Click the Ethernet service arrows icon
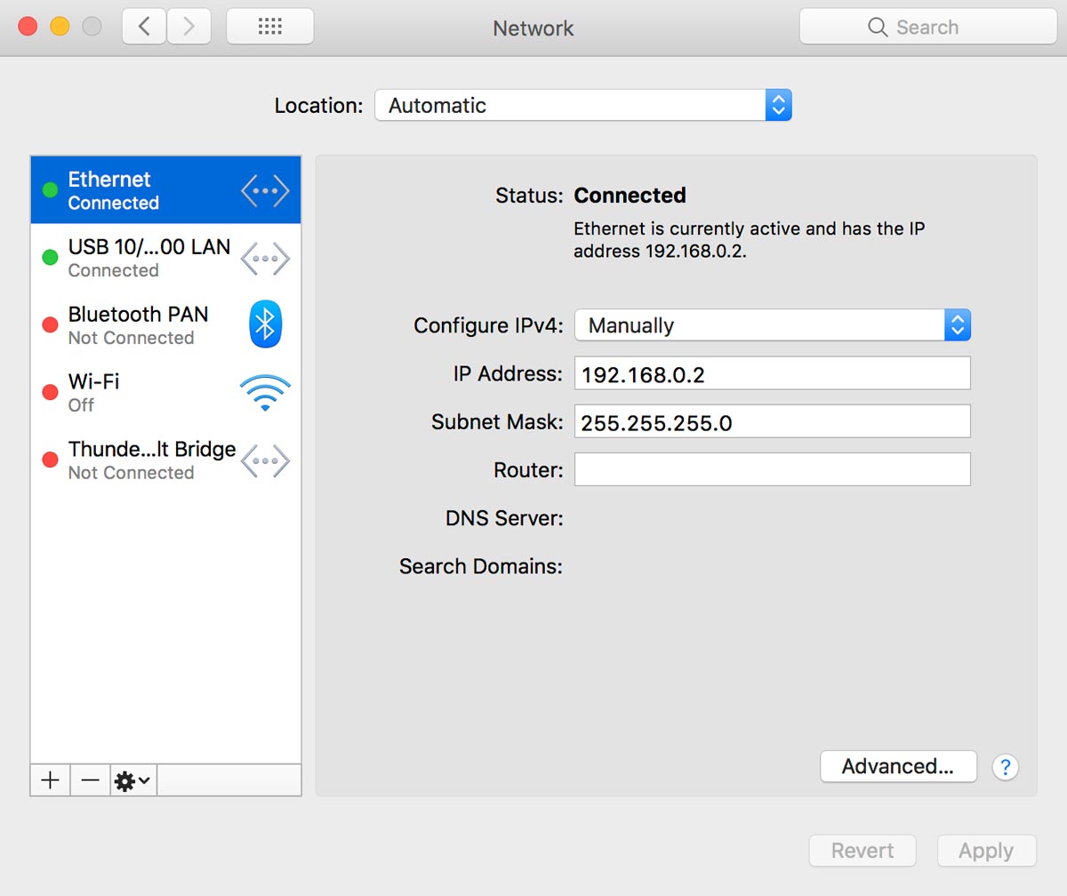The image size is (1067, 896). point(265,190)
